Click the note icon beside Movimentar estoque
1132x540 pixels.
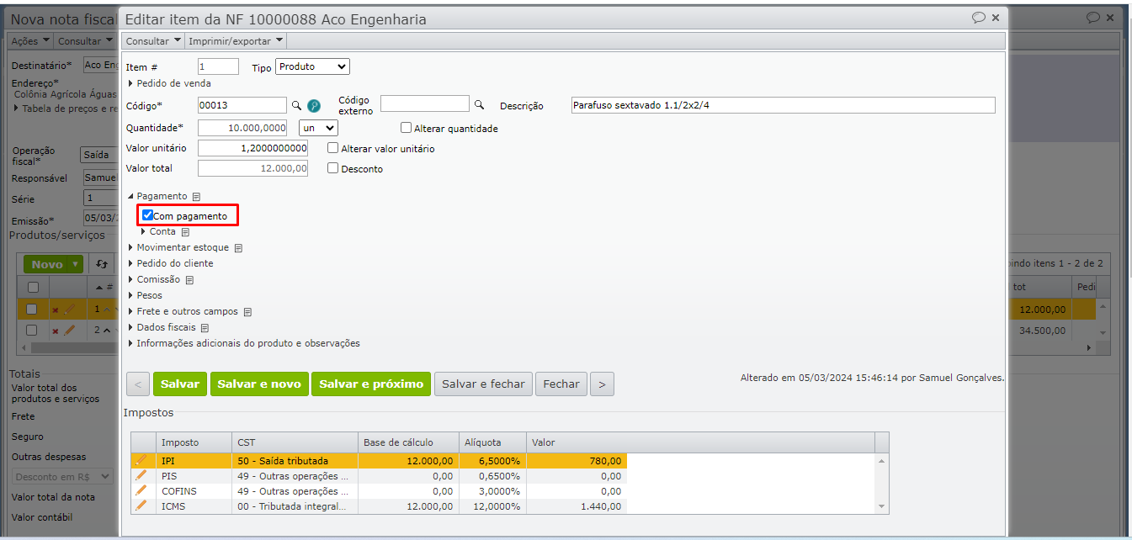click(238, 248)
